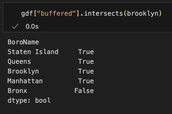Select the Brooklyn row label in output
The image size is (172, 114).
point(23,71)
